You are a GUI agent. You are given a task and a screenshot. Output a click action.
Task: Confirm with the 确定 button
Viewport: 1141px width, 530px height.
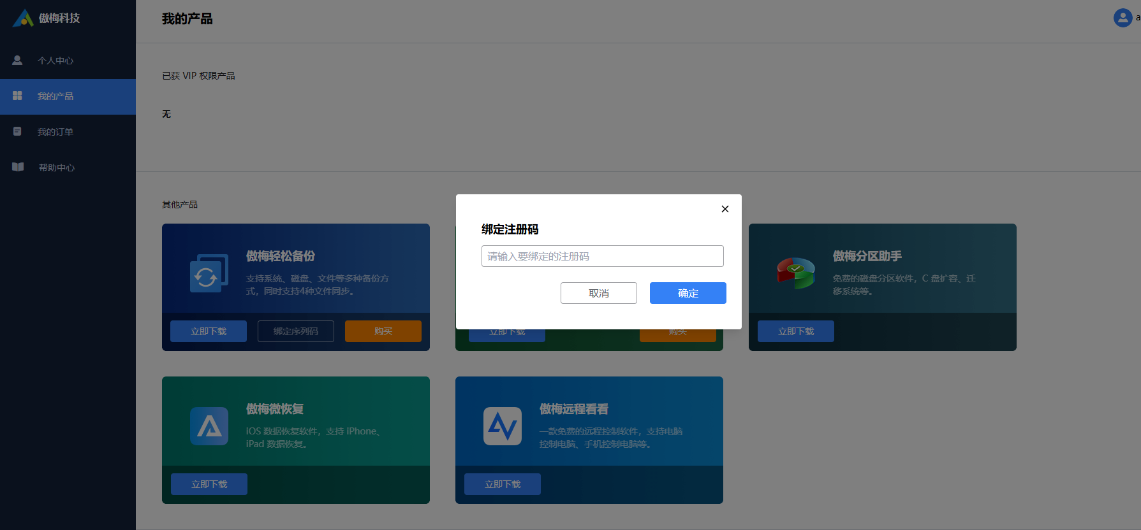688,293
